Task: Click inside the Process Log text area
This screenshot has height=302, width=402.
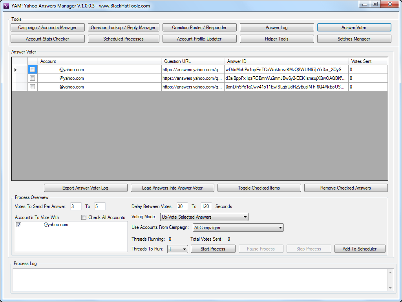Action: pyautogui.click(x=200, y=280)
